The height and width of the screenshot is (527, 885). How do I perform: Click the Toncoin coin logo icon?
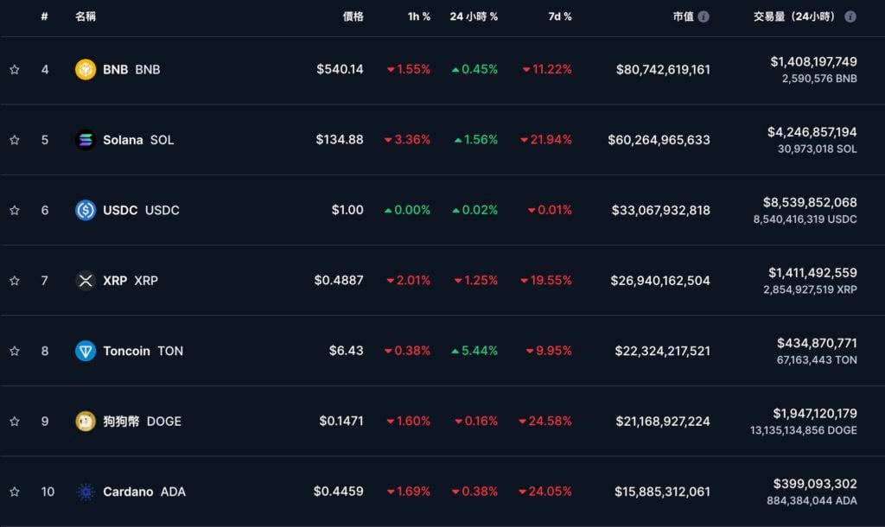[x=86, y=351]
